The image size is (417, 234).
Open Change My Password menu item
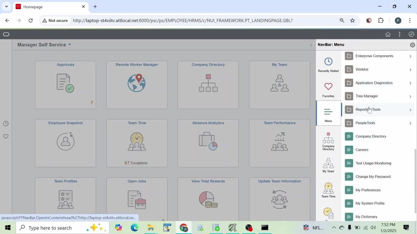point(378,176)
